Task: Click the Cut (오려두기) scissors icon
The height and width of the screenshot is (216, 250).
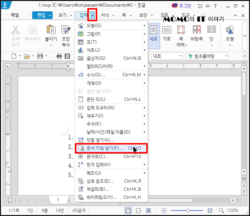Action: point(16,30)
